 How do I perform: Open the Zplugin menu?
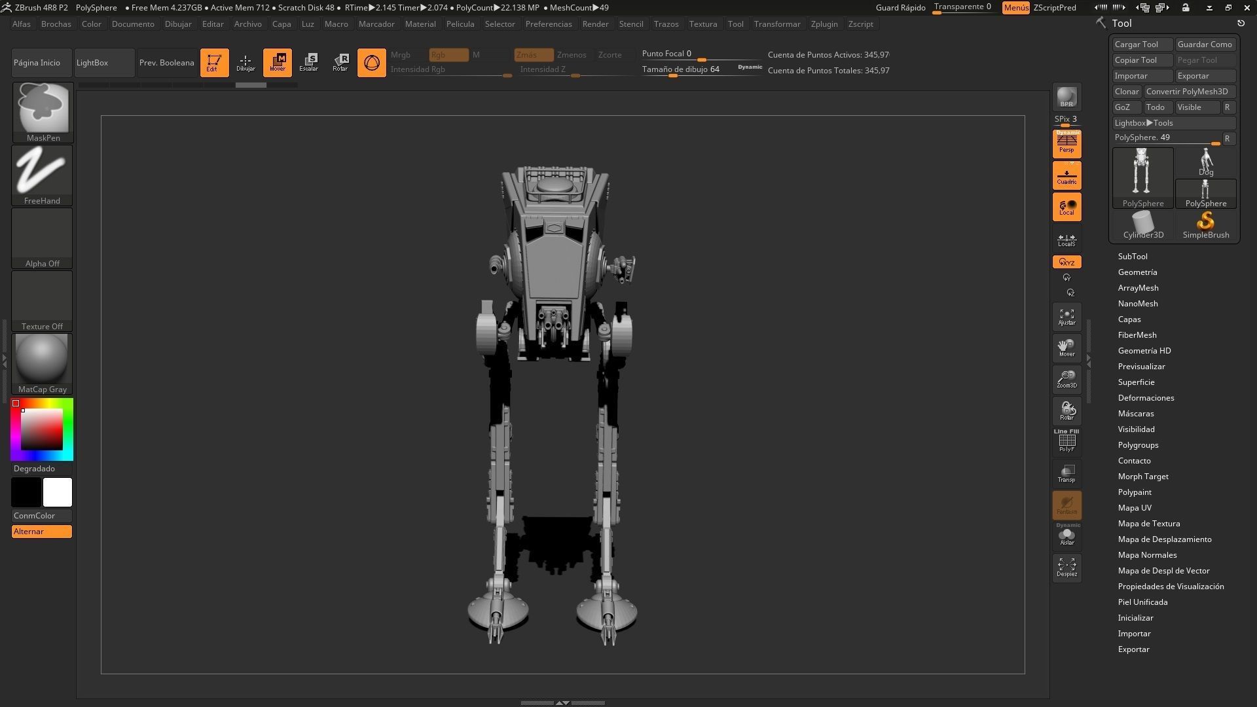[x=824, y=24]
